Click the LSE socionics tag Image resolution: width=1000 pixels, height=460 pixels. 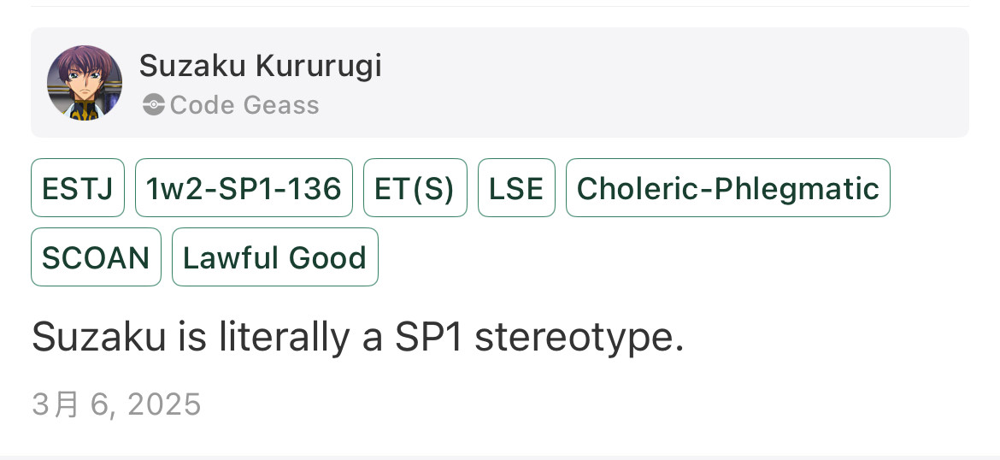click(x=516, y=188)
